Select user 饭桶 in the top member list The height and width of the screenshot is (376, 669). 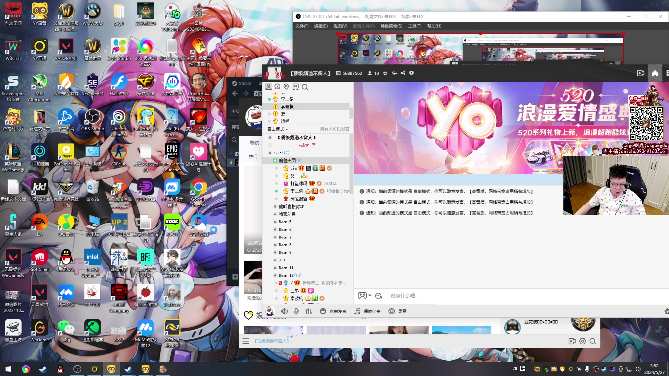(x=285, y=121)
